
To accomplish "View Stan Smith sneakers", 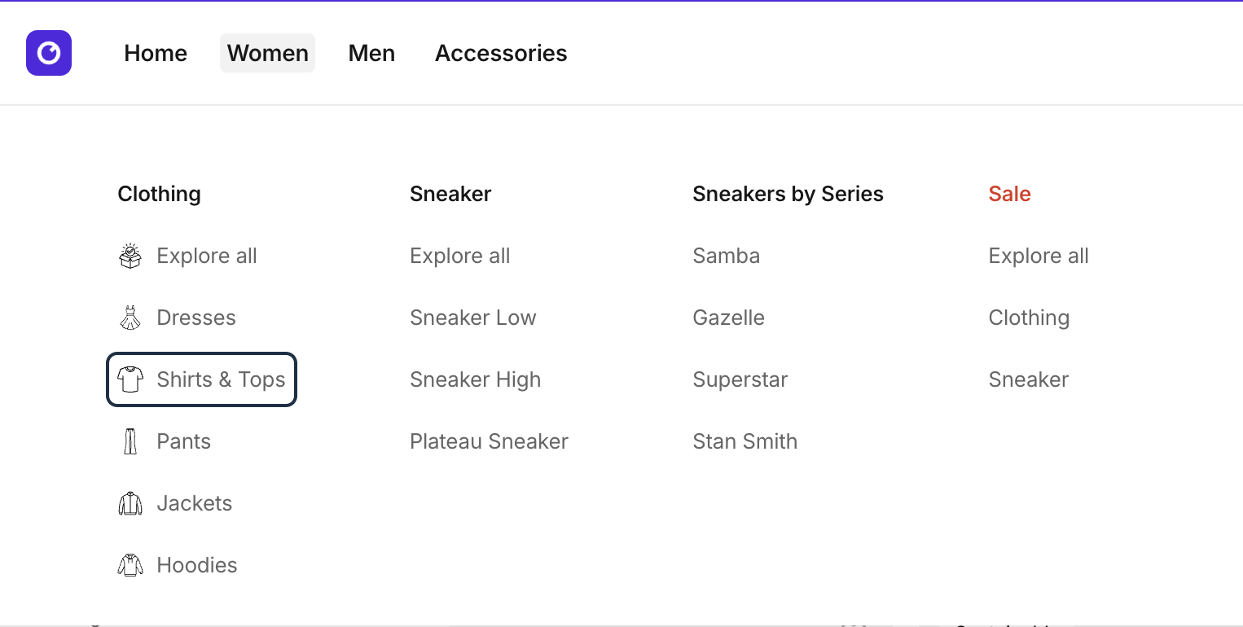I will 744,441.
